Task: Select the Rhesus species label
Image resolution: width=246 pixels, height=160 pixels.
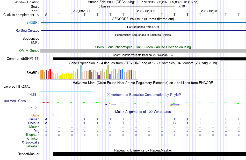Action: (34, 123)
